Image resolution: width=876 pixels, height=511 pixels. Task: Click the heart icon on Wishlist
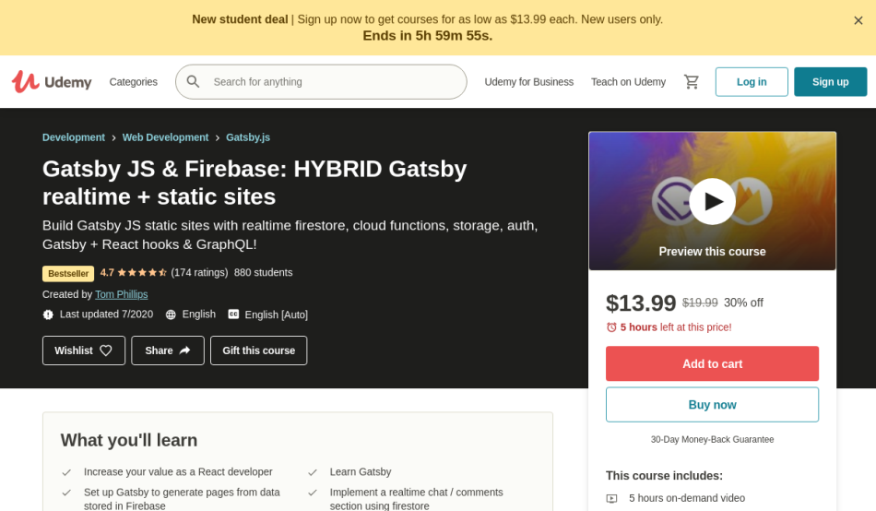coord(106,351)
